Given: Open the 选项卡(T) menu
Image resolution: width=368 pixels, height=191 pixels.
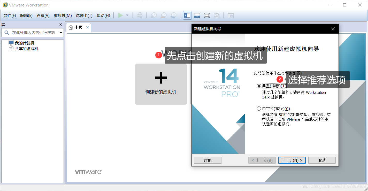Looking at the screenshot, I should click(x=84, y=16).
